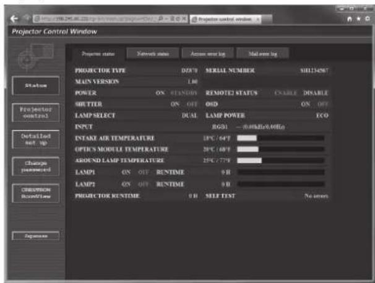This screenshot has height=283, width=375.
Task: Click the around lamp temperature level bar
Action: pos(280,160)
